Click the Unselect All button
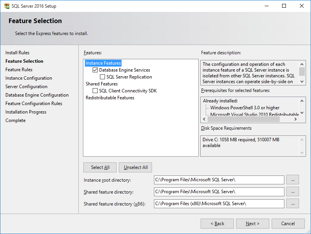The width and height of the screenshot is (311, 234). 135,167
